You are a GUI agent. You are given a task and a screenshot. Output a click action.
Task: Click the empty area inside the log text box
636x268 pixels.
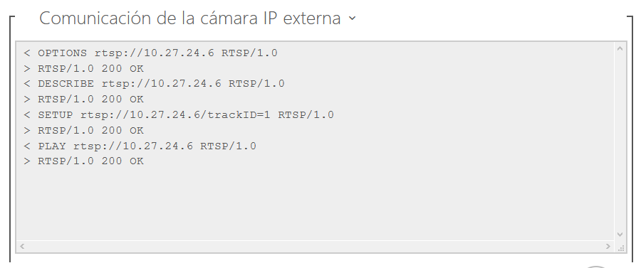(316, 203)
